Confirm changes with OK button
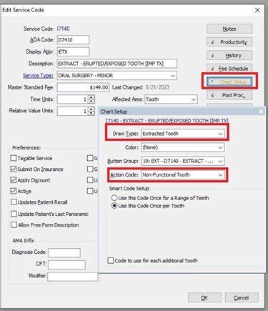 pos(204,297)
